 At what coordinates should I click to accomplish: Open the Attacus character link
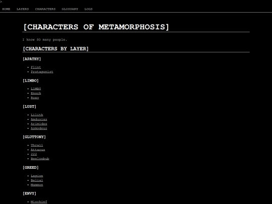click(38, 150)
